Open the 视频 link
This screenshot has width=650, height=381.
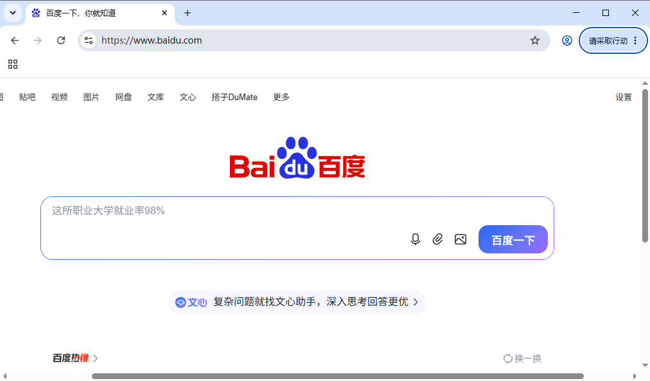click(x=59, y=97)
